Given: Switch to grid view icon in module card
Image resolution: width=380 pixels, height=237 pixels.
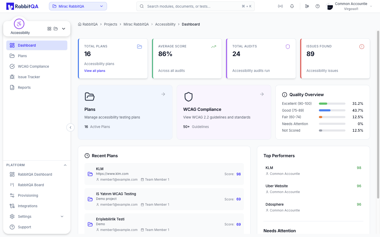Looking at the screenshot, I should click(x=49, y=29).
